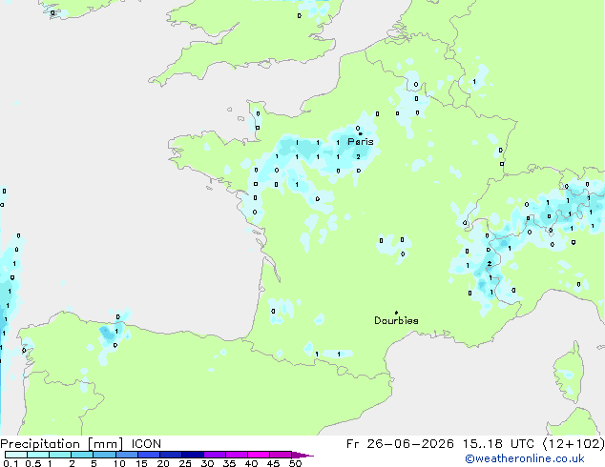Screen dimensions: 605x467
Task: Pick the 40–45 mm magenta swatch
Action: [x=259, y=455]
